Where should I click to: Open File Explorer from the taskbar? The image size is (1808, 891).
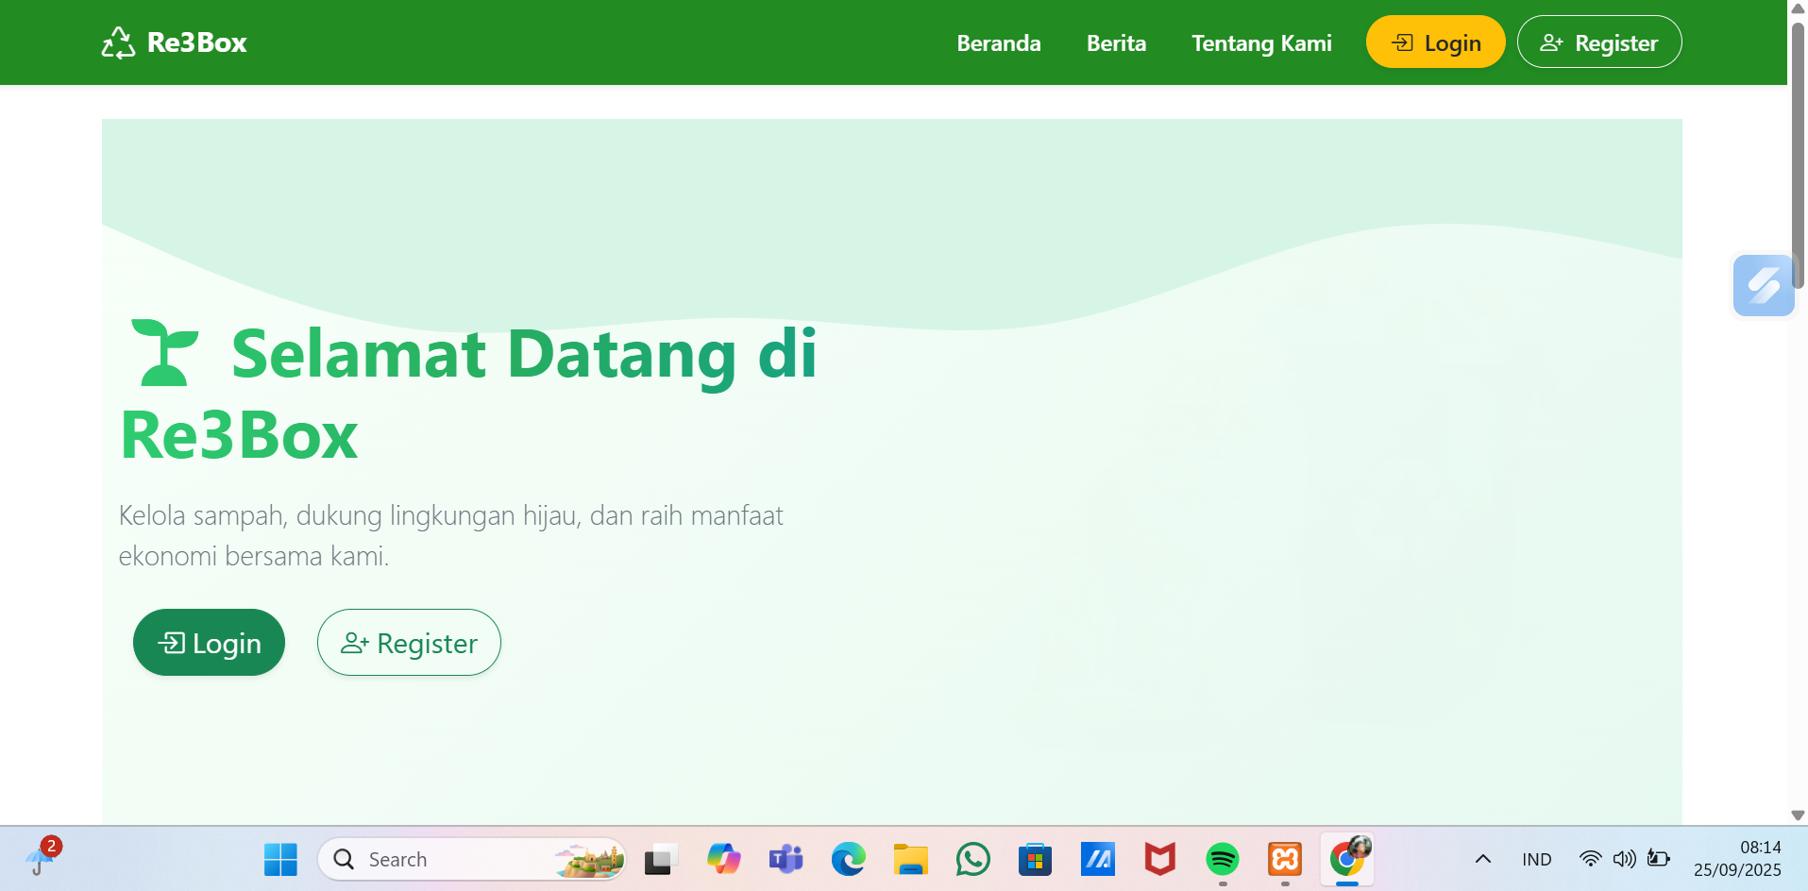(910, 859)
